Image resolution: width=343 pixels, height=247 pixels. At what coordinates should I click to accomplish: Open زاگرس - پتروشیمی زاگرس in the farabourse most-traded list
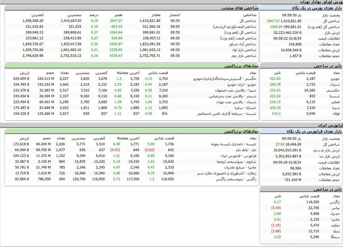(x=236, y=179)
